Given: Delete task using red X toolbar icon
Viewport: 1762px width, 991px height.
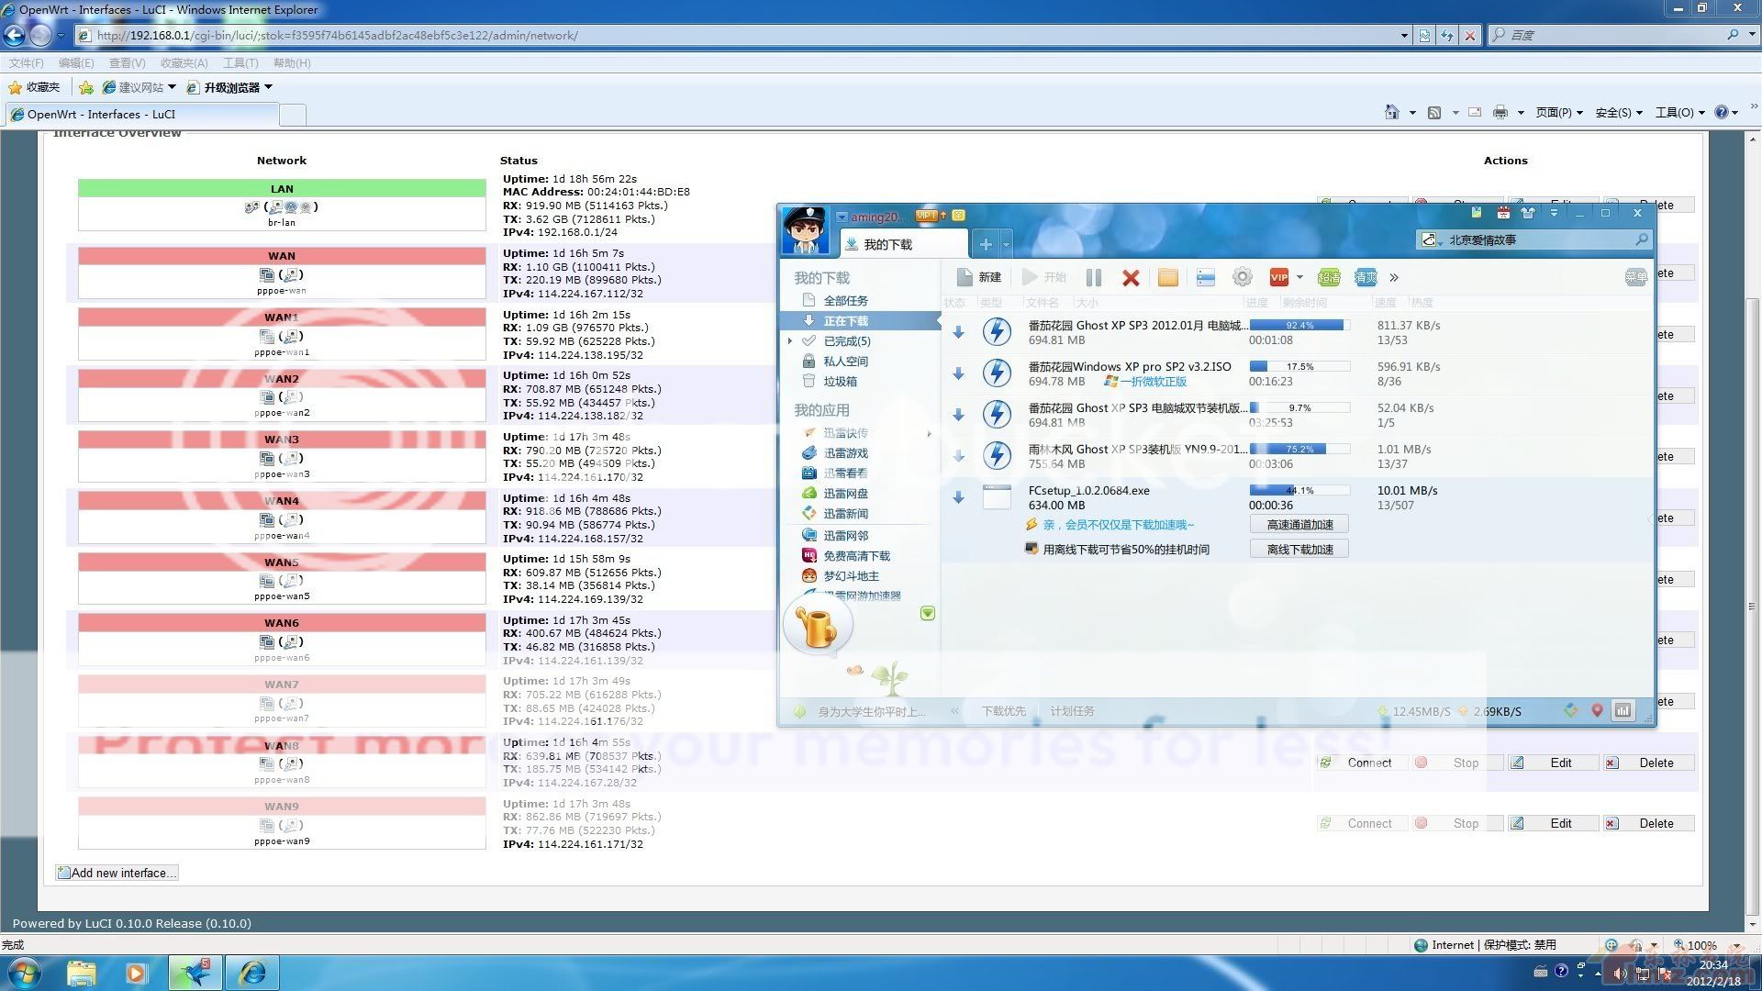Looking at the screenshot, I should 1131,278.
